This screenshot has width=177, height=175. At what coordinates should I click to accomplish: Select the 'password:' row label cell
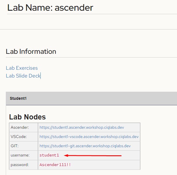click(23, 165)
